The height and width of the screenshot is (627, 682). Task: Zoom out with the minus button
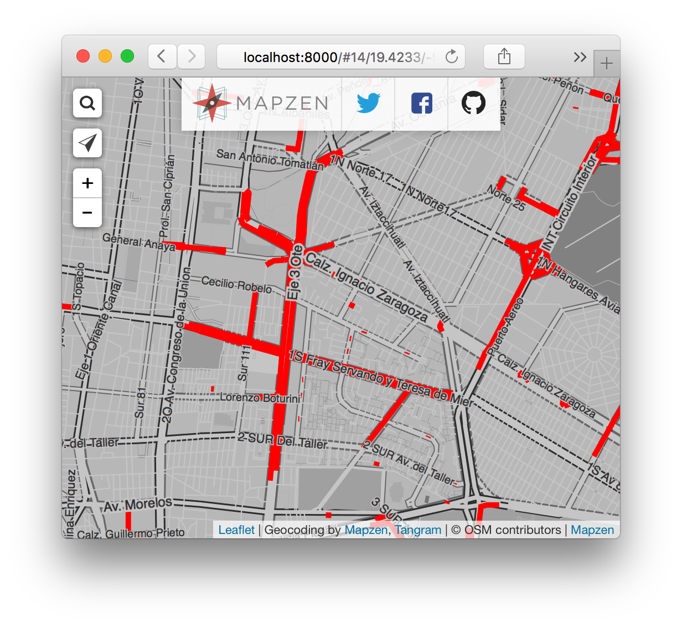87,213
